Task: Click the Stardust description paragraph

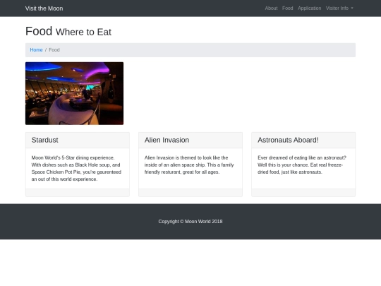Action: tap(77, 168)
